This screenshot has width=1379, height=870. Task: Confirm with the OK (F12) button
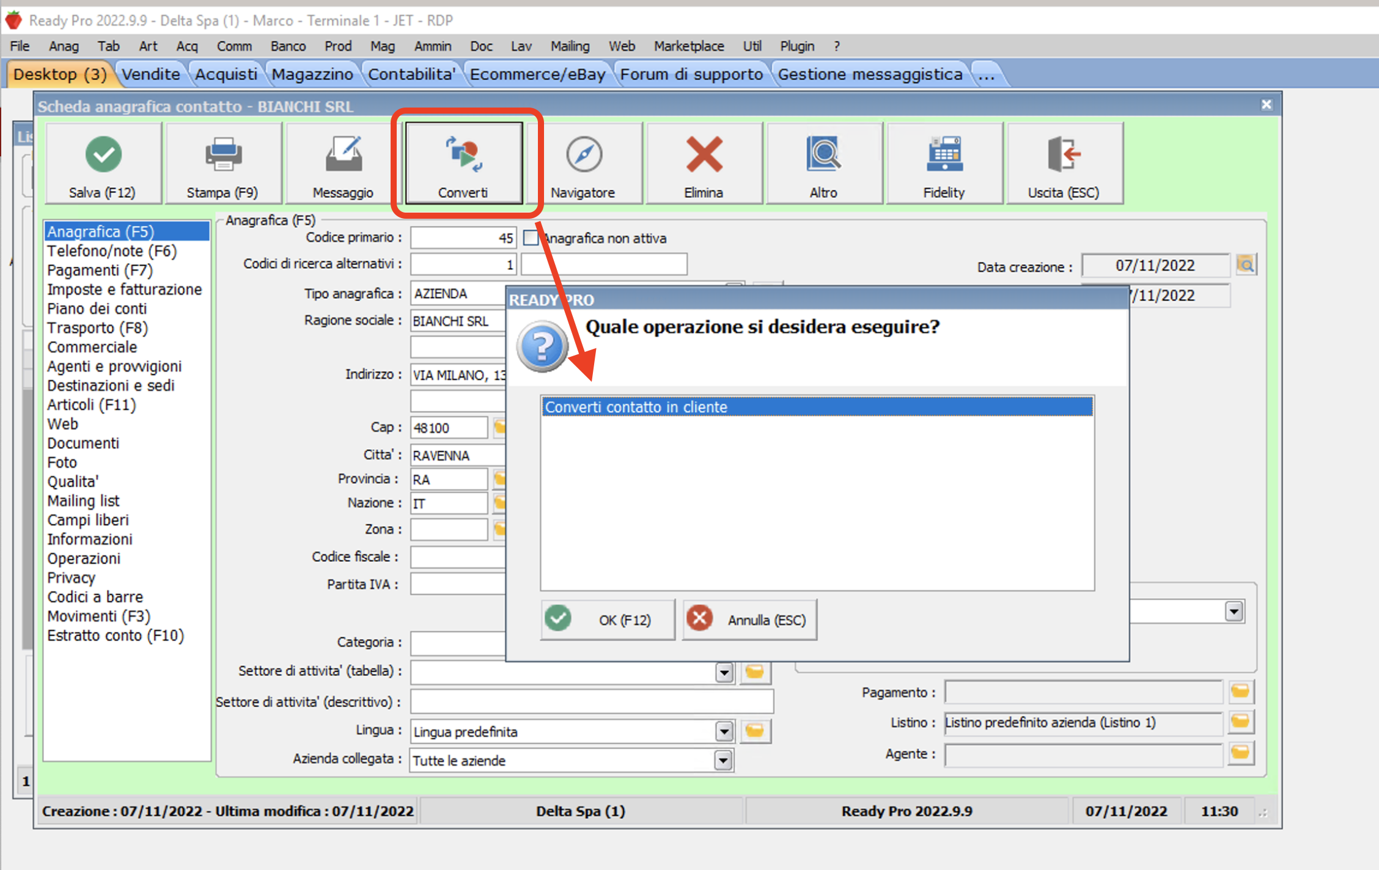pyautogui.click(x=608, y=620)
